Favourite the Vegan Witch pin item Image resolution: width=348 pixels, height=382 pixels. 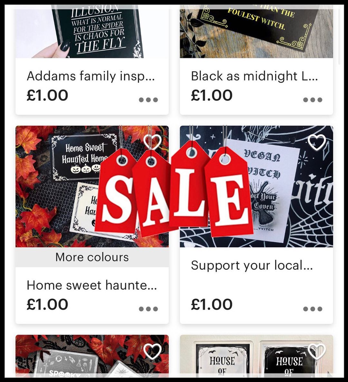point(317,142)
